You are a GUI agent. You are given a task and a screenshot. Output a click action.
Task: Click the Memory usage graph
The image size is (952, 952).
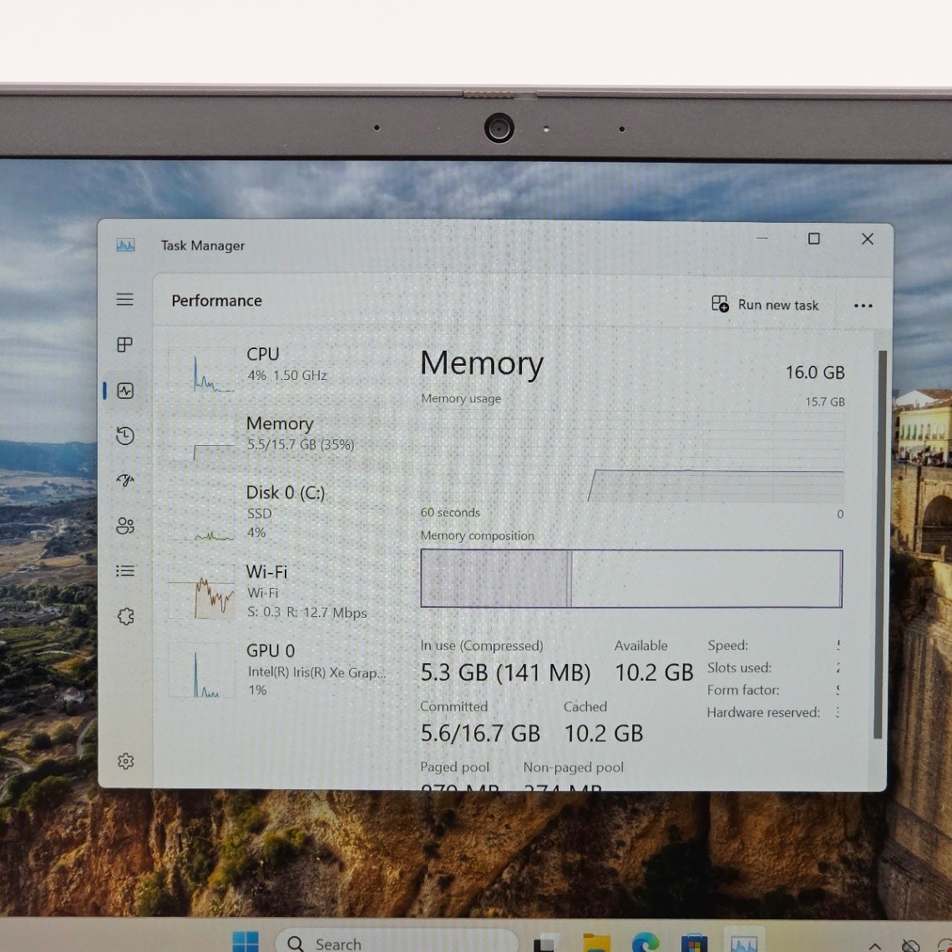[x=632, y=457]
